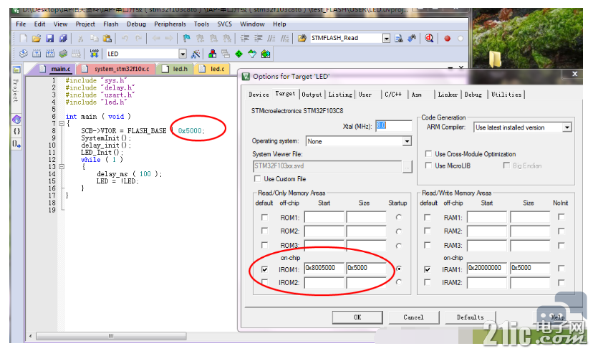Click the Undo arrow icon

pyautogui.click(x=125, y=38)
